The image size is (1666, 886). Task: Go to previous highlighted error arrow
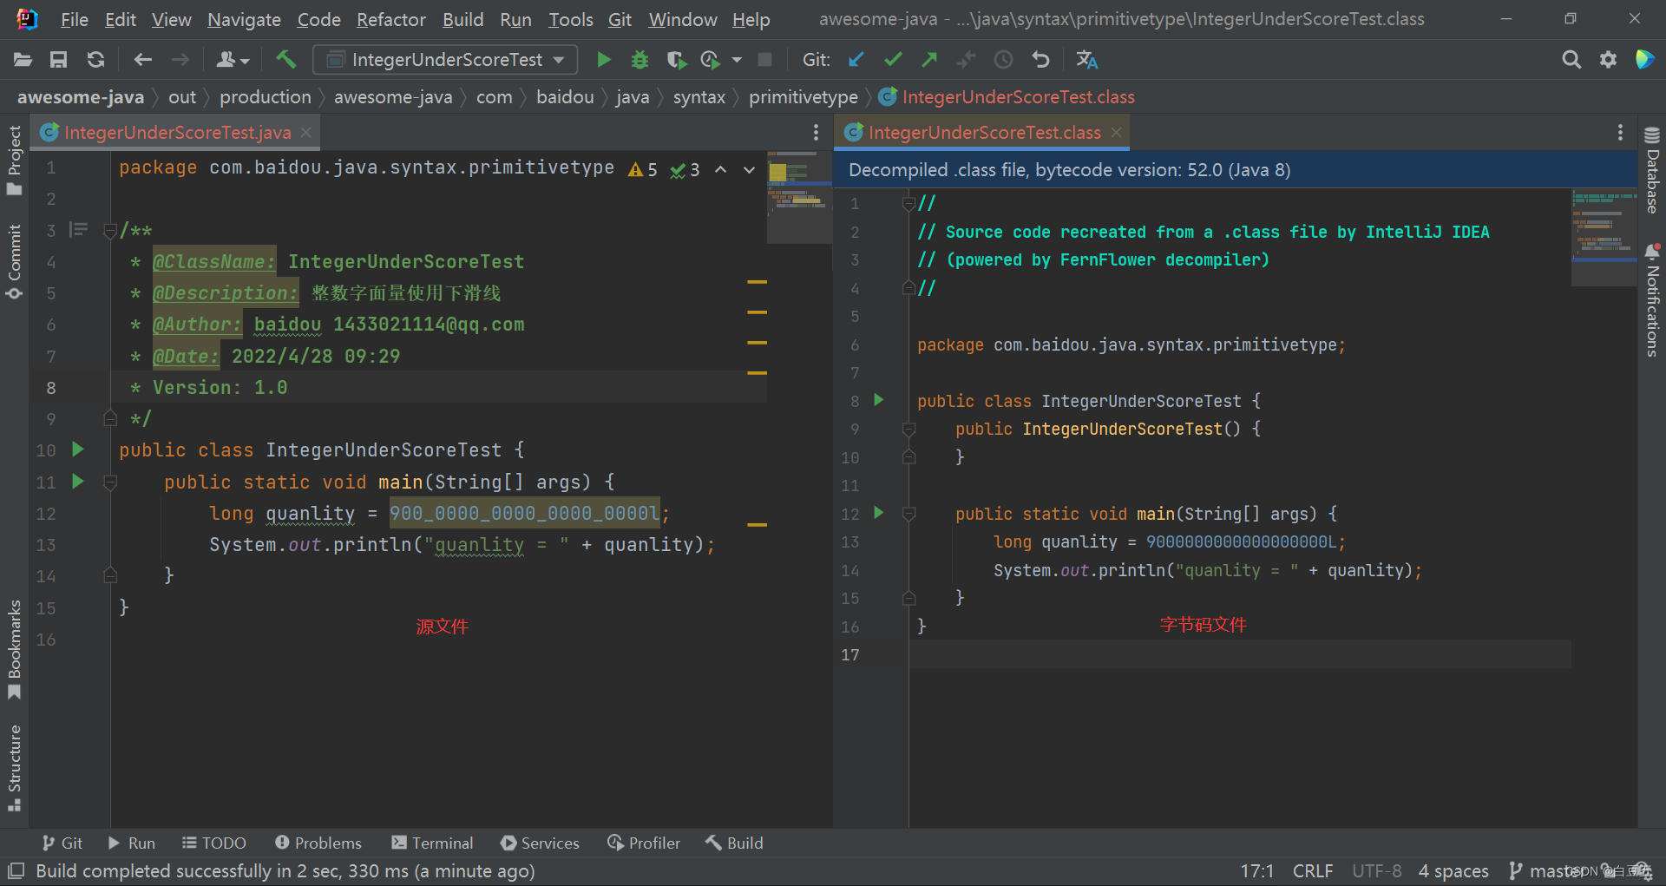pos(720,170)
